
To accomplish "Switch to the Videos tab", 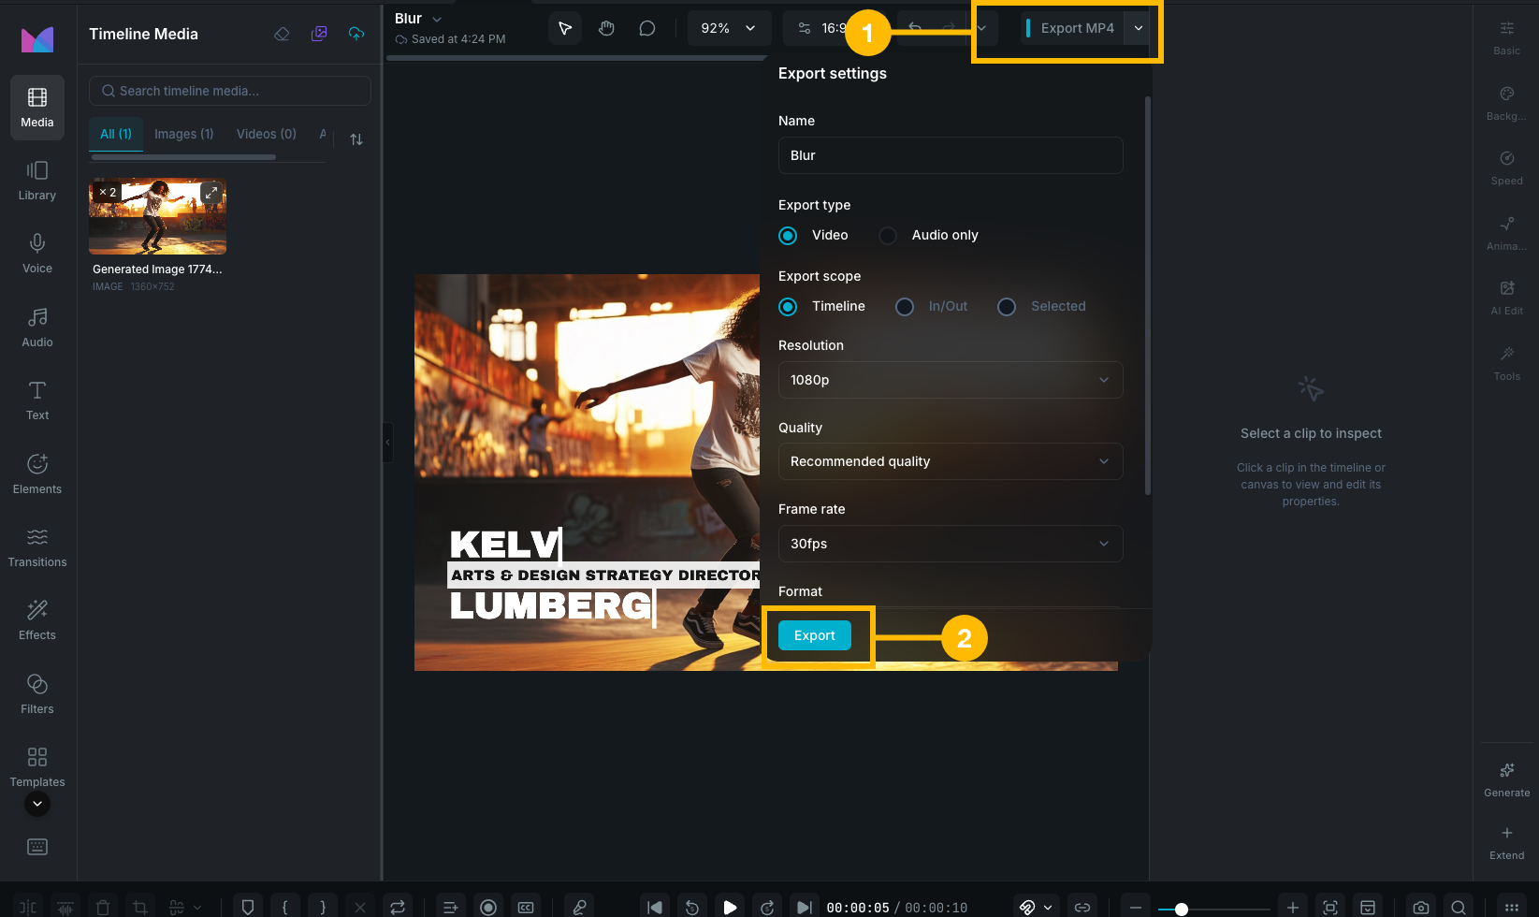I will point(265,134).
